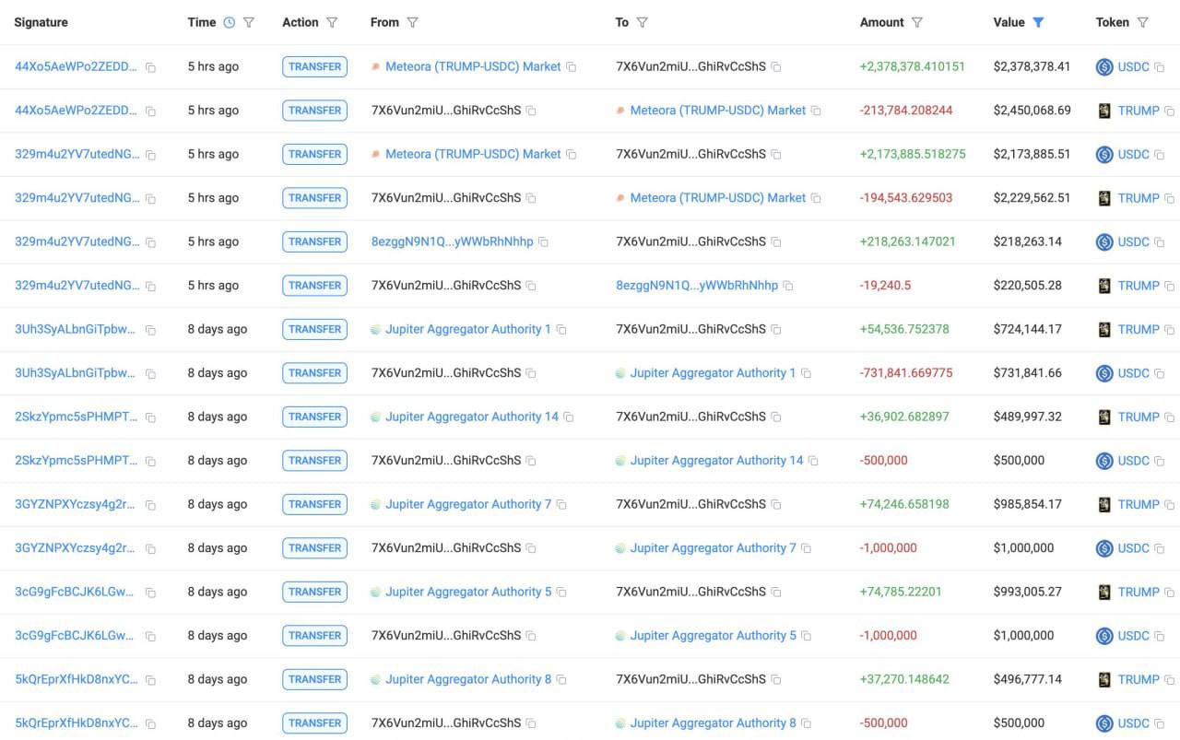Copy signature 2Skz in the +36,902.682897 row
Screen dimensions: 1180x740
(x=150, y=417)
